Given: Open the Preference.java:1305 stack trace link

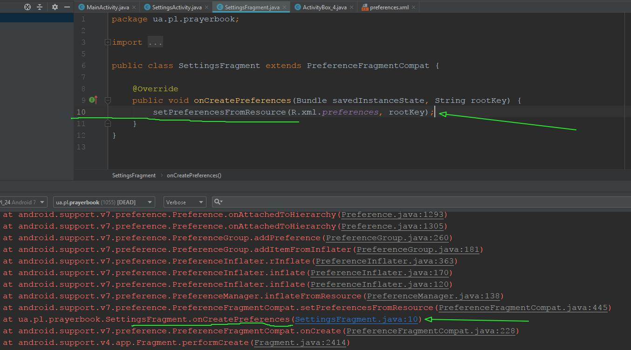Looking at the screenshot, I should point(392,226).
